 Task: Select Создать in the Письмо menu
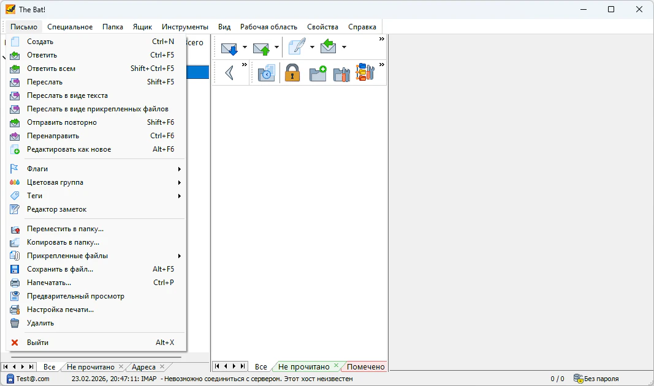[x=40, y=42]
